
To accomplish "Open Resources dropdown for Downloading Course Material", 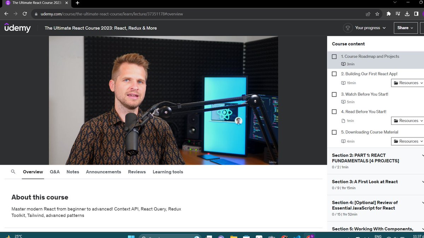I will [x=408, y=141].
